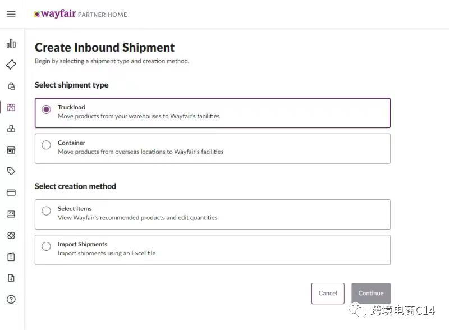
Task: Click the Wayfair Partner Home logo
Action: pyautogui.click(x=80, y=14)
